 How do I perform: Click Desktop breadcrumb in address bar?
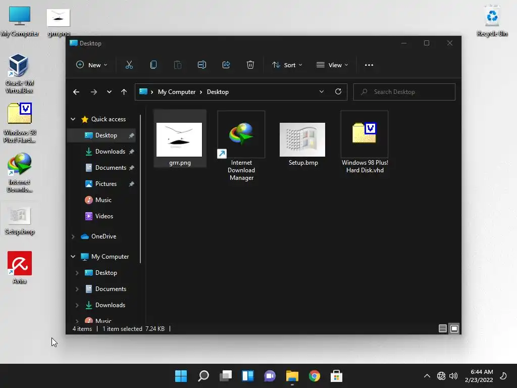pyautogui.click(x=218, y=92)
